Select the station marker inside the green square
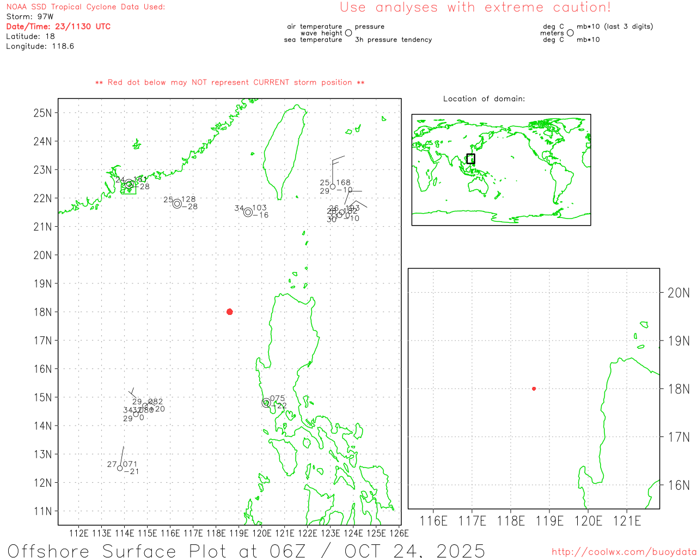The height and width of the screenshot is (558, 697). pos(129,185)
